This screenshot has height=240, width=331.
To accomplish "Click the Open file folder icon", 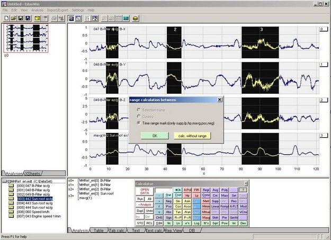I will (x=12, y=18).
